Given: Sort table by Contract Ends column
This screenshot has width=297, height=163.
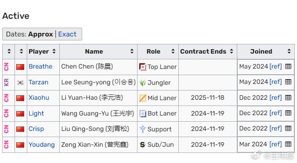Looking at the screenshot, I should tap(232, 51).
